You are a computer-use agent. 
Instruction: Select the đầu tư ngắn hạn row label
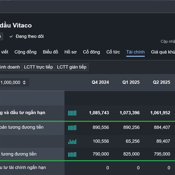click(x=23, y=113)
